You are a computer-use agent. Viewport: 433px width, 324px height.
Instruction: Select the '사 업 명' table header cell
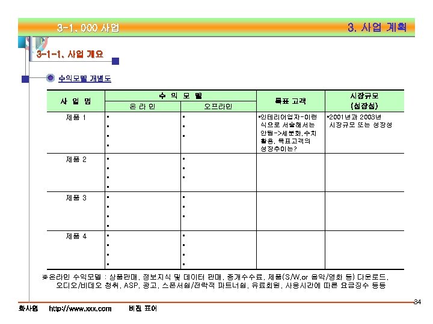click(76, 101)
